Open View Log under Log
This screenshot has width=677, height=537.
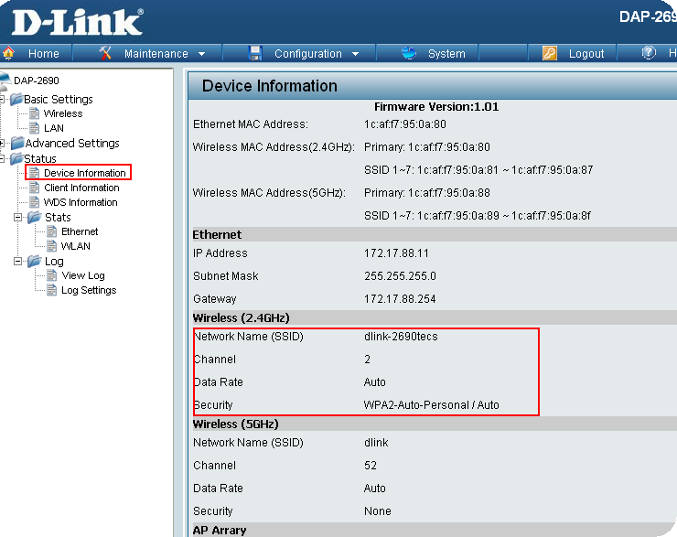[x=83, y=276]
